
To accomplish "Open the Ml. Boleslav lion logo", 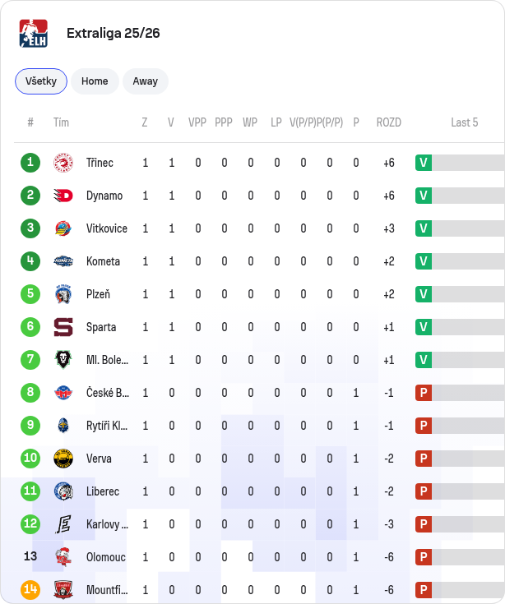I will pos(63,360).
